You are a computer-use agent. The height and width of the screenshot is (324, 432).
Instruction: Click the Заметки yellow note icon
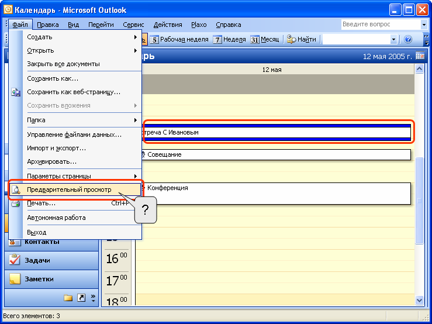tap(15, 279)
